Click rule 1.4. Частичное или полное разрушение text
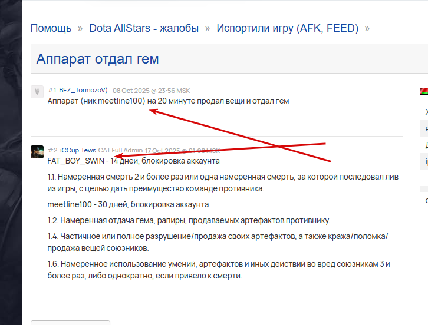Screen dimensions: 428x325 pos(218,242)
